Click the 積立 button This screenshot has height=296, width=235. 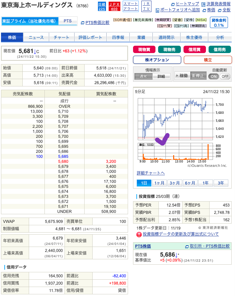click(208, 60)
